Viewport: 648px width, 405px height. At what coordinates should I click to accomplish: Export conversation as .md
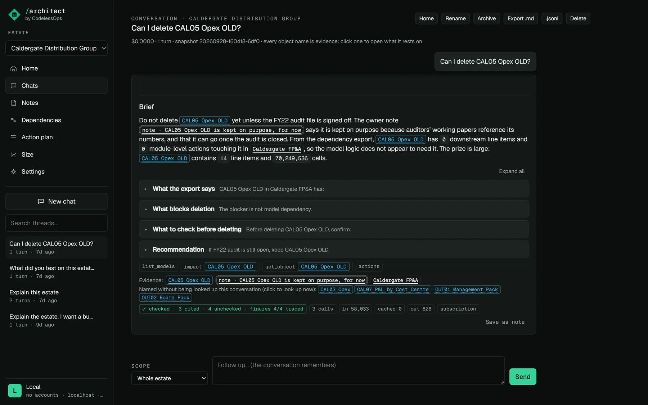[521, 18]
